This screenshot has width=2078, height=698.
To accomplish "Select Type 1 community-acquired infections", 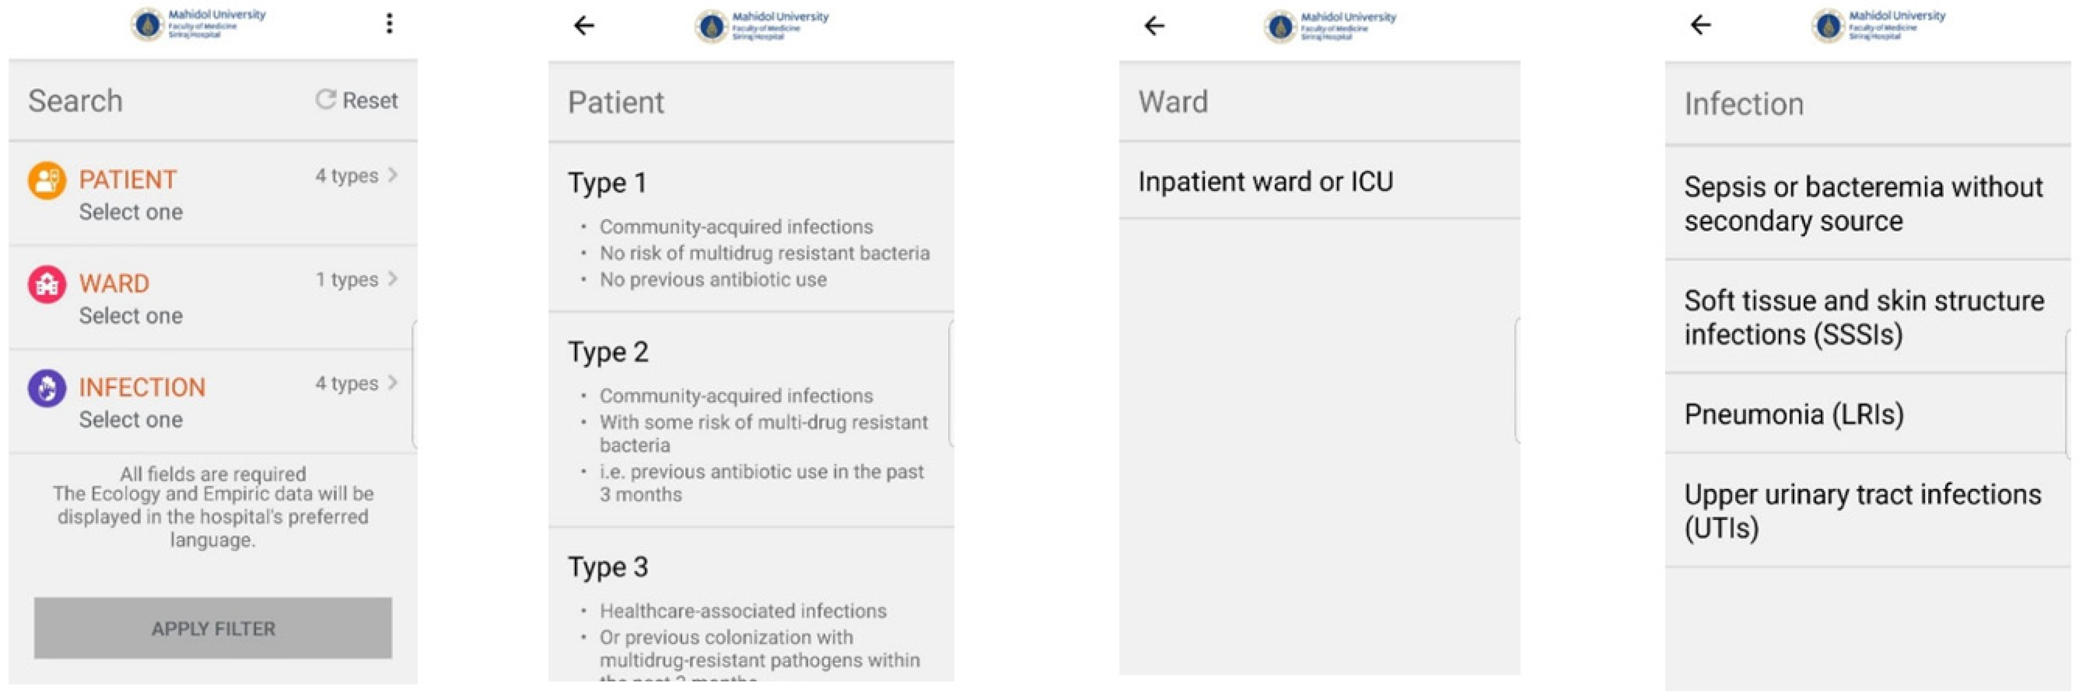I will [750, 228].
